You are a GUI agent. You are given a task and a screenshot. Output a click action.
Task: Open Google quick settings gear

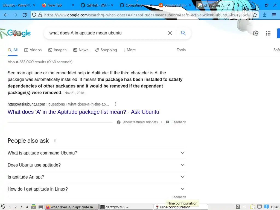pos(256,33)
